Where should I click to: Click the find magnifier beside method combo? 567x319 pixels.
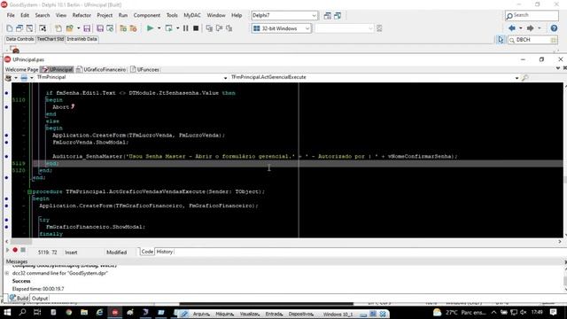[525, 77]
